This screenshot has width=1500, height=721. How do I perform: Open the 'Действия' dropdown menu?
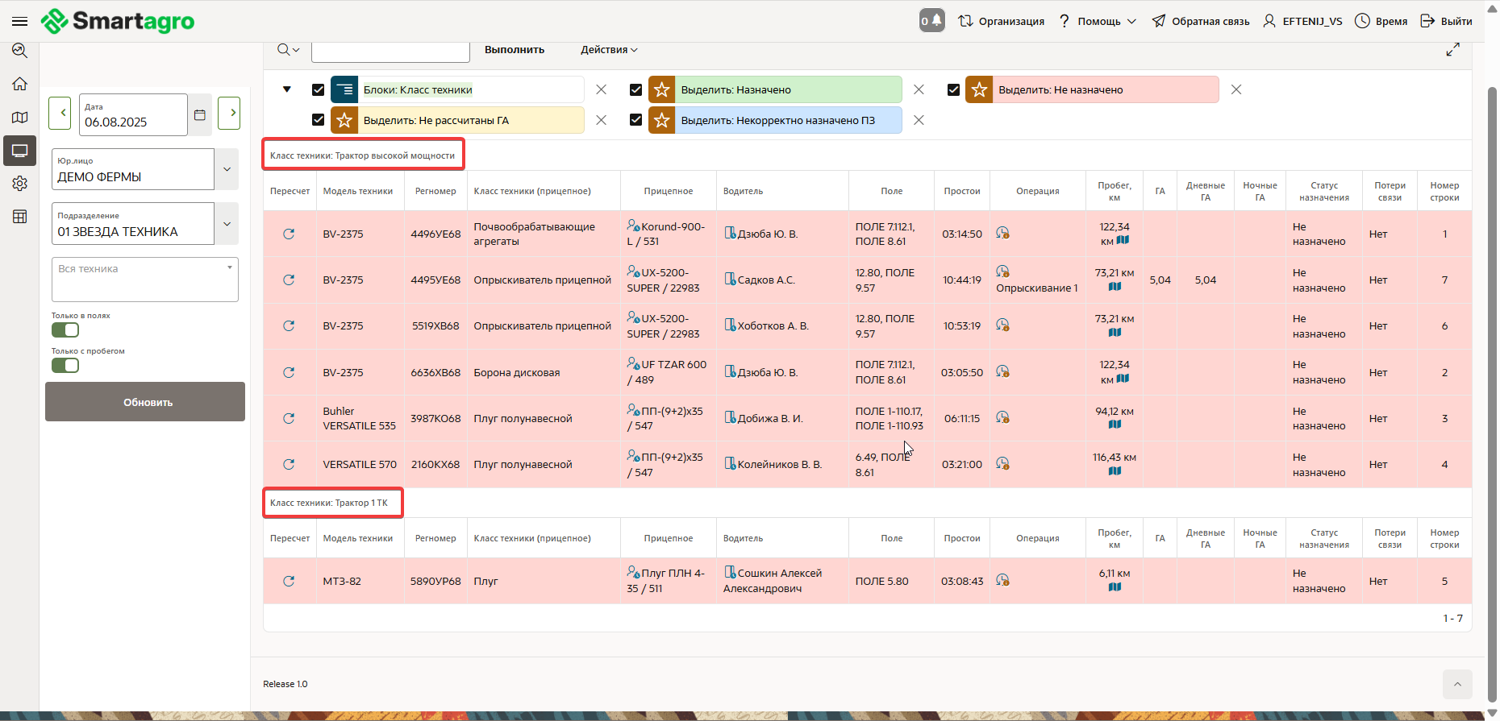(x=609, y=50)
